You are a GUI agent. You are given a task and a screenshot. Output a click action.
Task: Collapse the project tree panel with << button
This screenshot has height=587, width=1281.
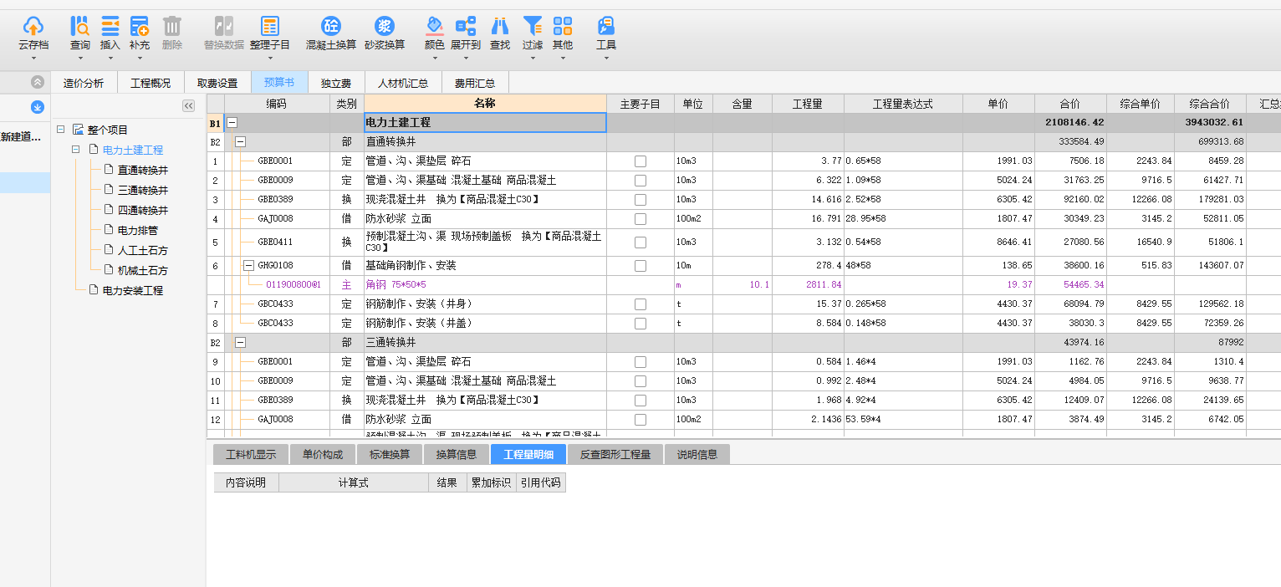(x=188, y=105)
